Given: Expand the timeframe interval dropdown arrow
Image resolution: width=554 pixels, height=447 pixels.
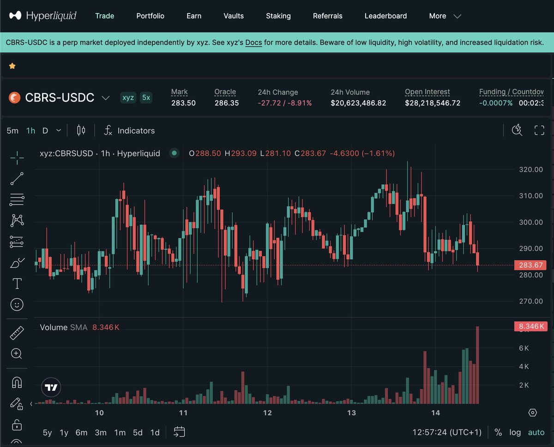Looking at the screenshot, I should pos(59,130).
